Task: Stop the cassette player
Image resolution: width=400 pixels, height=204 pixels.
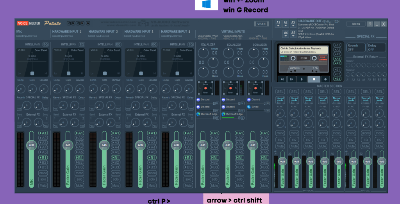Action: (x=314, y=79)
